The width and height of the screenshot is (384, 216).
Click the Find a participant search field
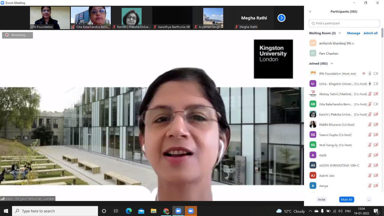tap(344, 23)
